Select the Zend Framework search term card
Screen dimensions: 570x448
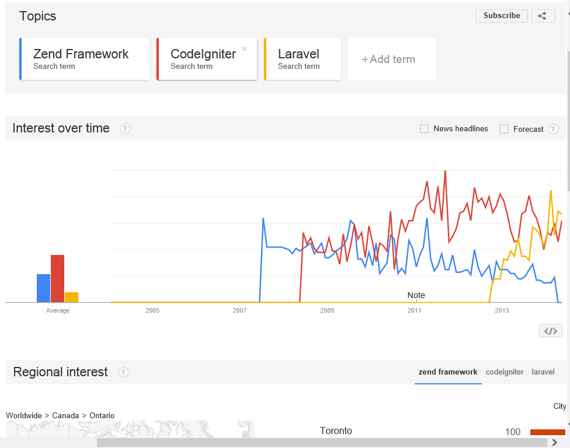click(x=84, y=59)
